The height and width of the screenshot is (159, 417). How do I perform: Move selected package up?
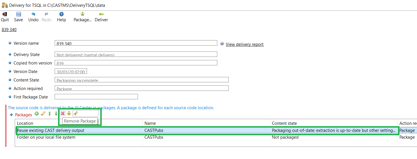(50, 114)
